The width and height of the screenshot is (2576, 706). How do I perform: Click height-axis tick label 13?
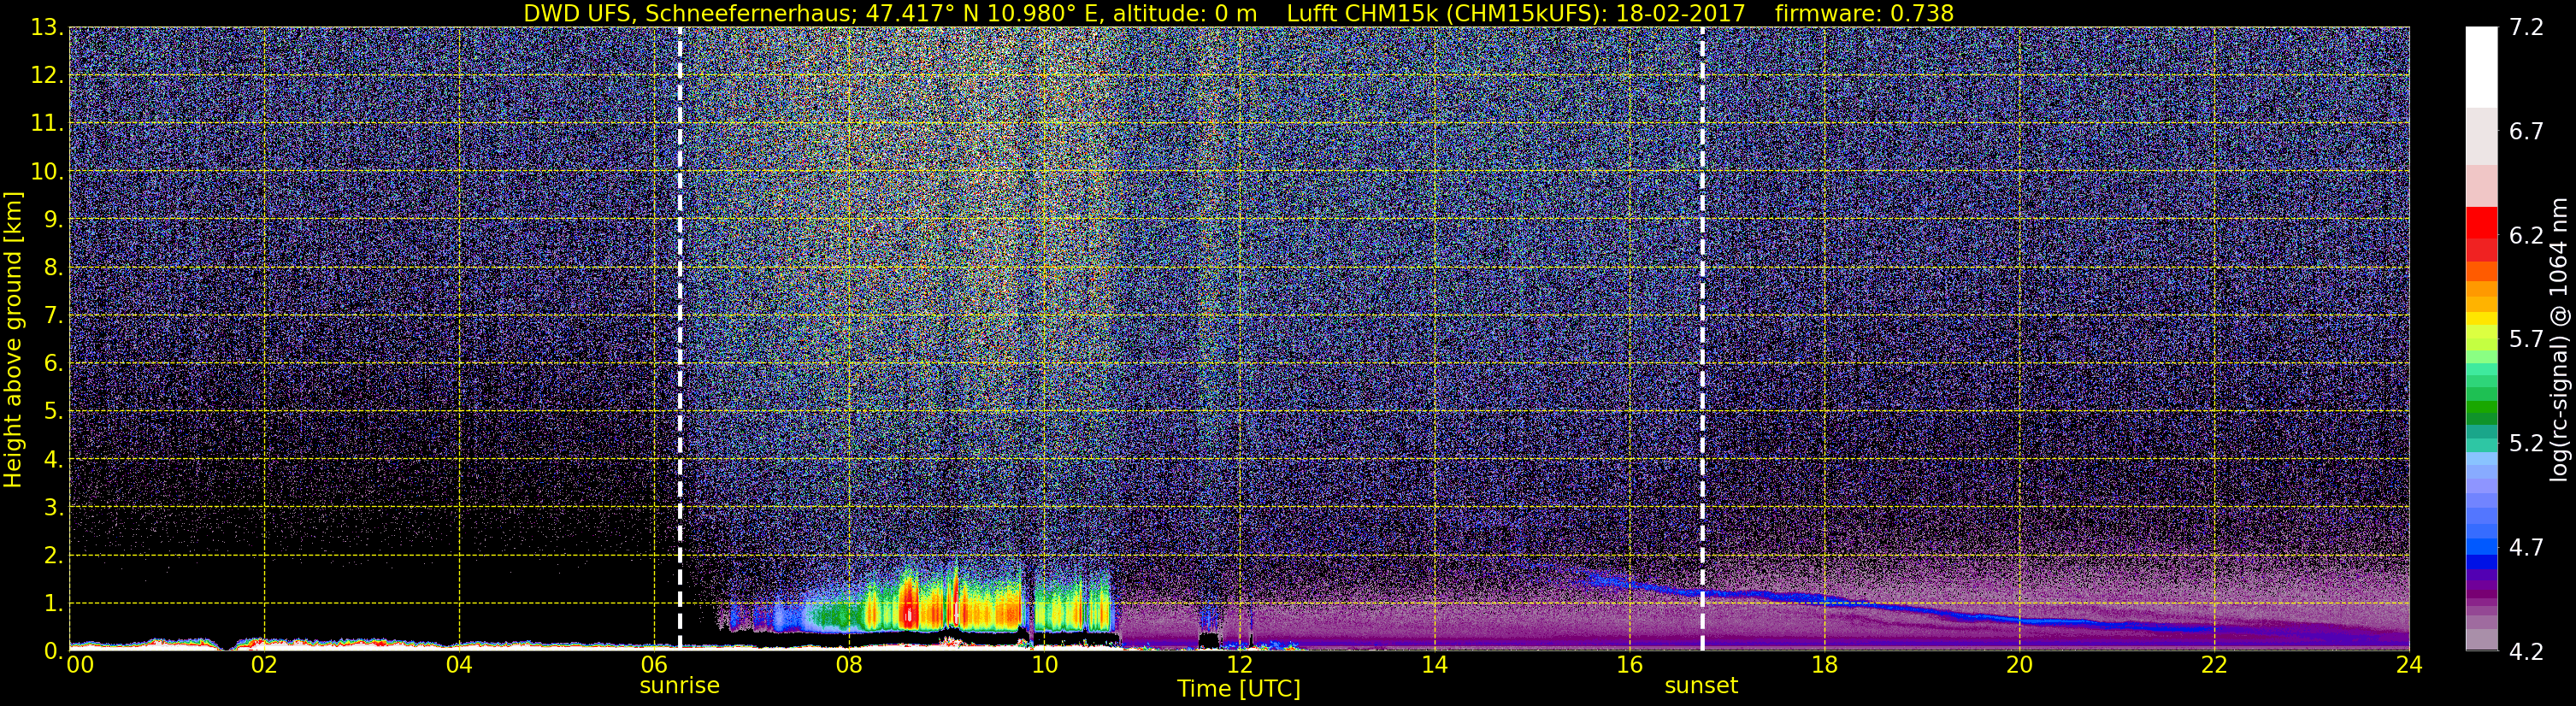coord(46,28)
